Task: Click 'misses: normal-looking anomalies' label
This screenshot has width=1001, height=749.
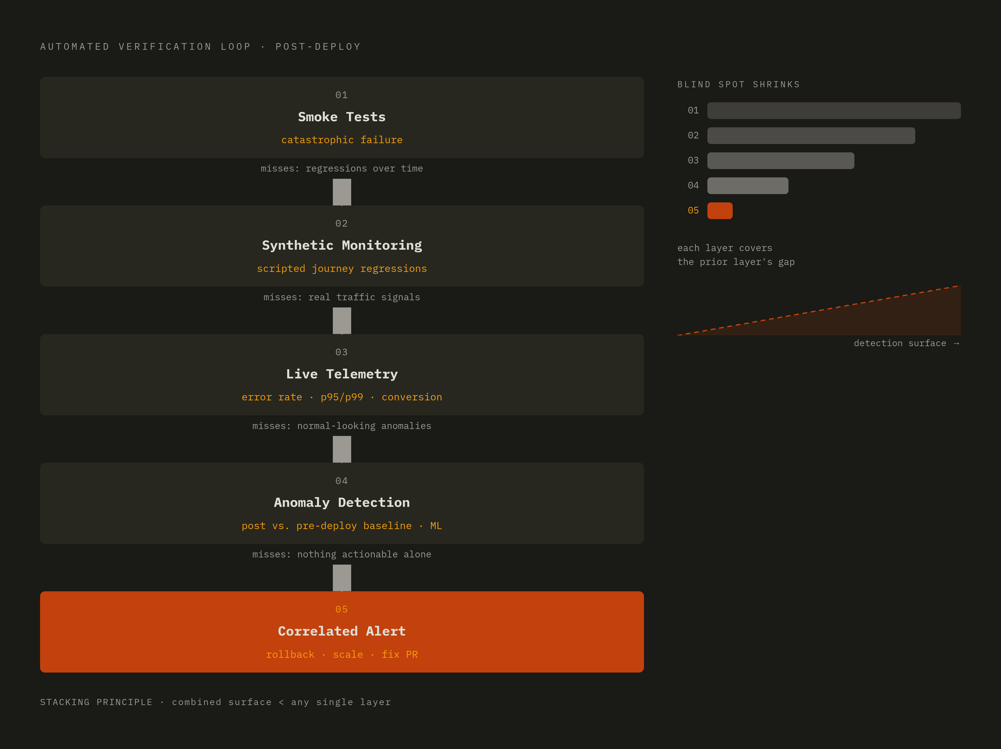Action: tap(342, 426)
